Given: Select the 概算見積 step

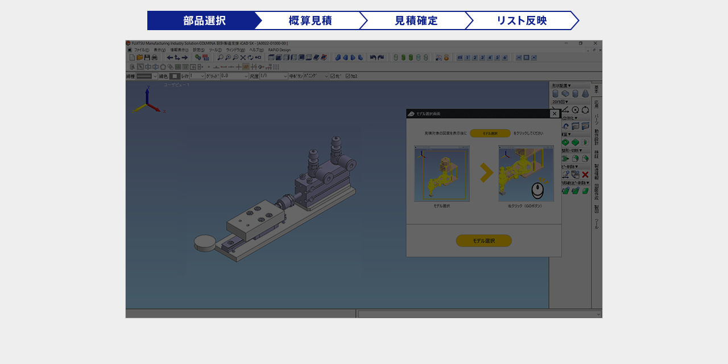Looking at the screenshot, I should click(x=310, y=20).
